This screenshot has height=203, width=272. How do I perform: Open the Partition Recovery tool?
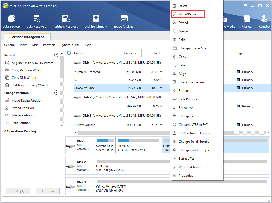click(x=65, y=21)
